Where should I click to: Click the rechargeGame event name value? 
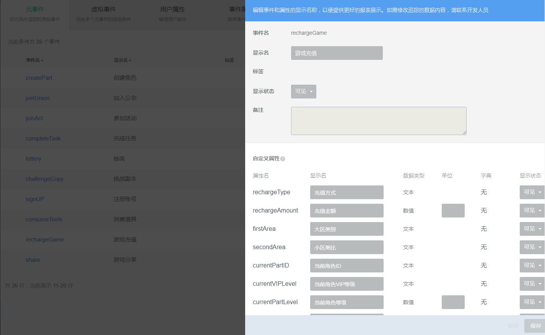pos(309,33)
